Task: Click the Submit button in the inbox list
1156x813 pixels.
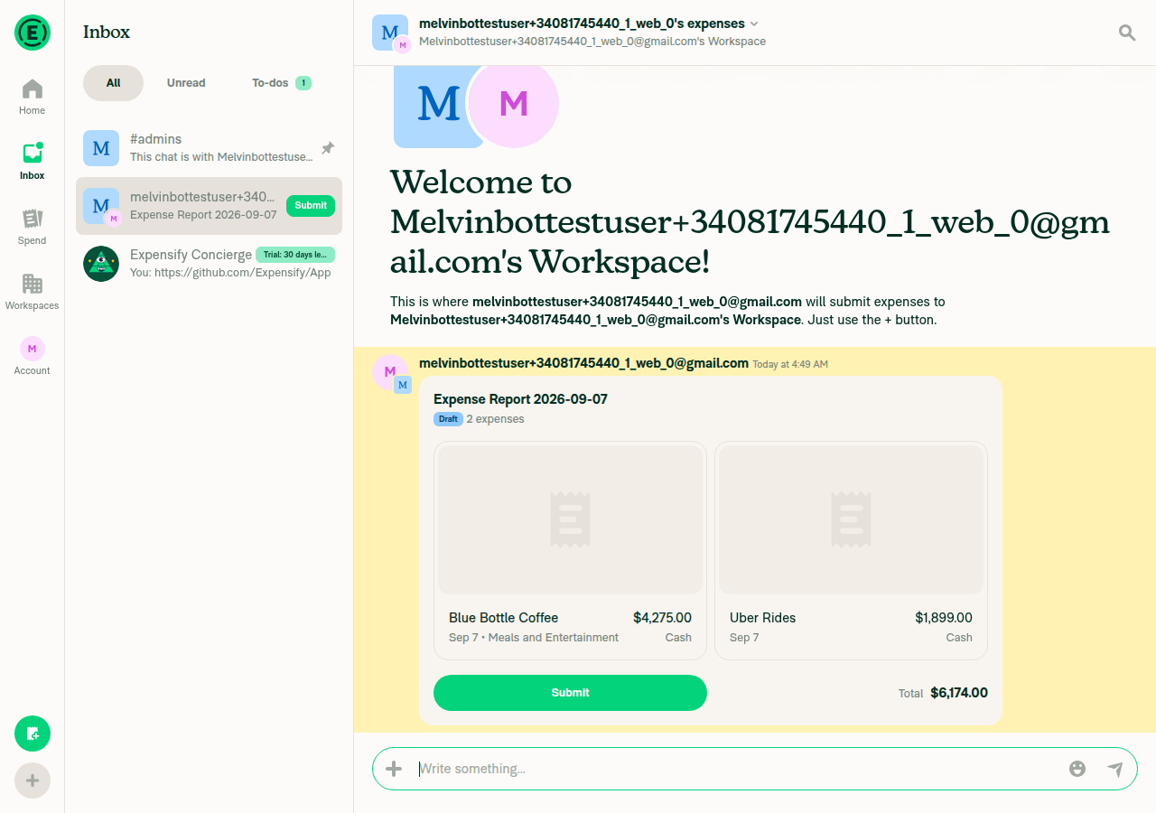Action: coord(311,206)
